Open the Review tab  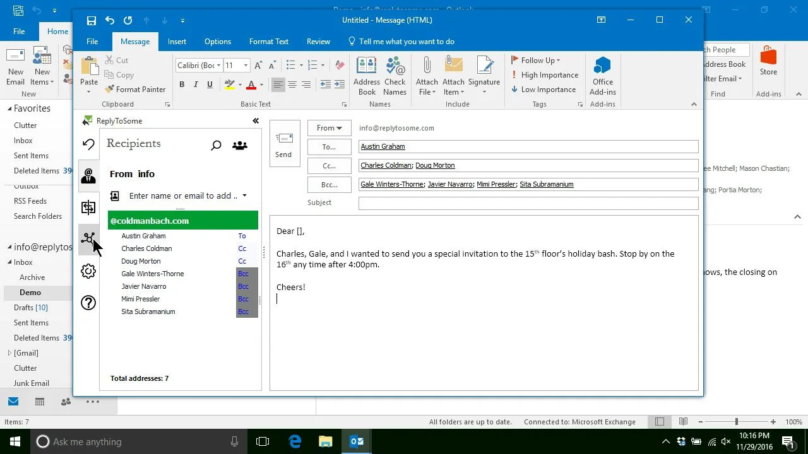pos(318,42)
